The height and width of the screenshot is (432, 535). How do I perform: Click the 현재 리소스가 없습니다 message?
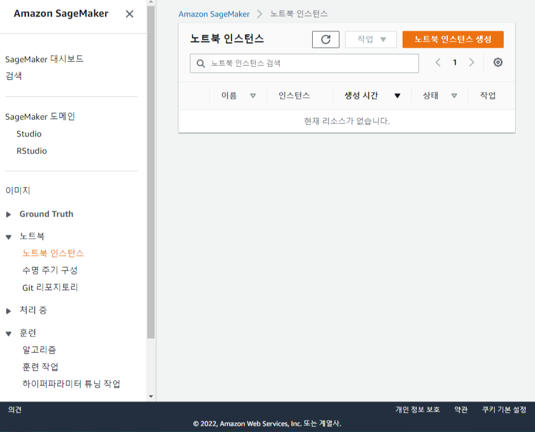coord(347,121)
